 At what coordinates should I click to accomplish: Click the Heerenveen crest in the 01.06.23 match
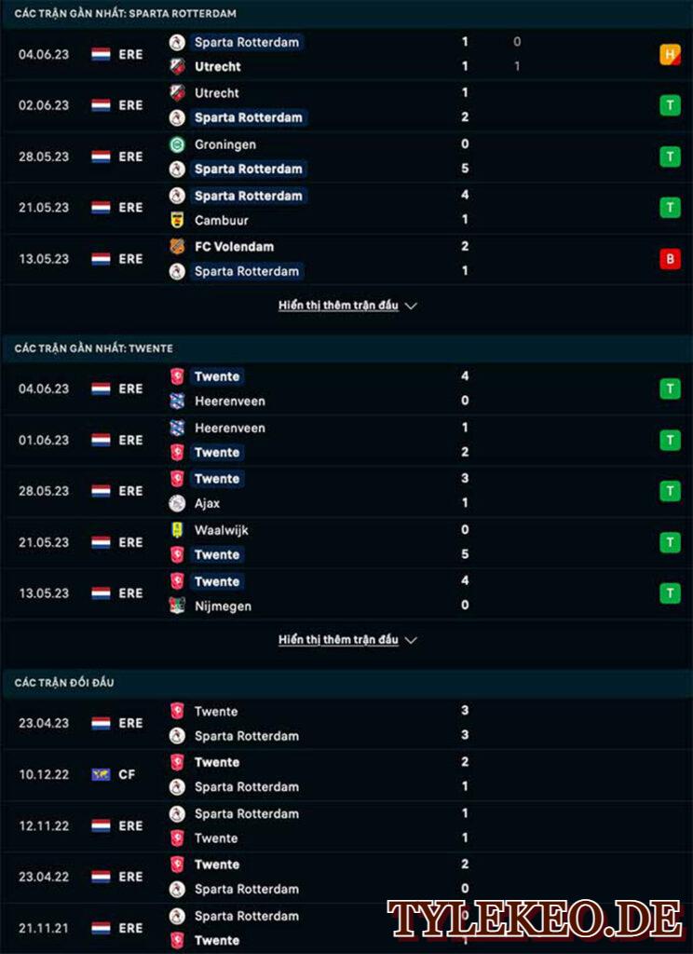coord(177,428)
